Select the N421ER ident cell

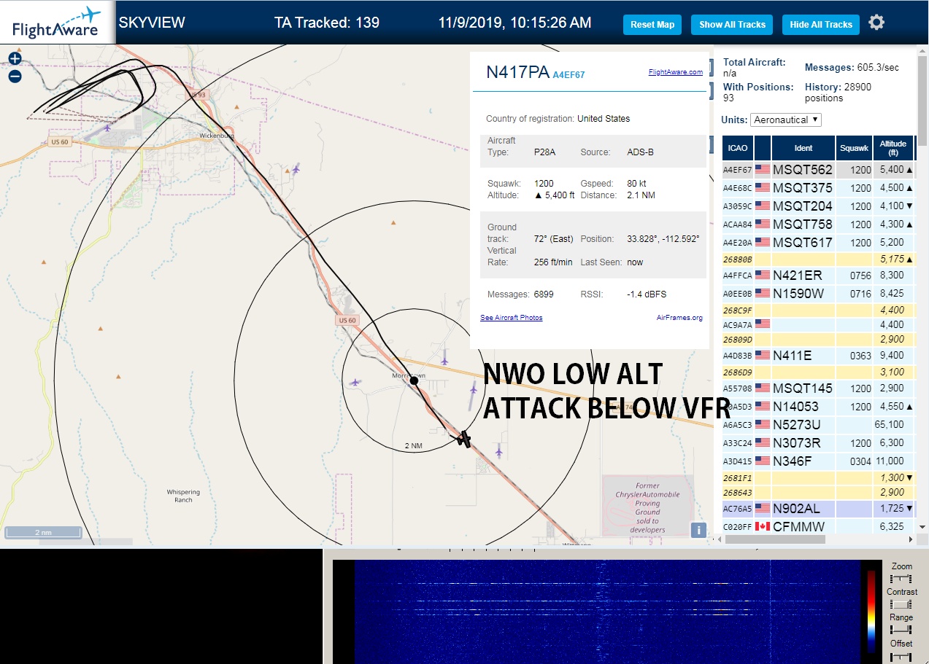click(x=803, y=276)
